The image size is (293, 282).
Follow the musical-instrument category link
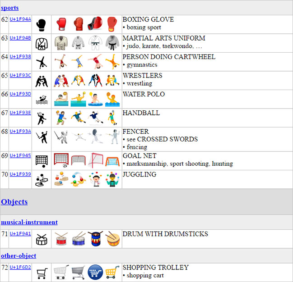click(29, 222)
